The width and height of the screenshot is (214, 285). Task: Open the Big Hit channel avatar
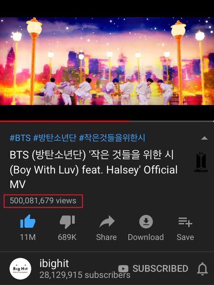click(20, 269)
